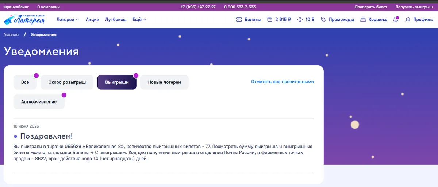Go to Главная breadcrumb

click(x=11, y=35)
